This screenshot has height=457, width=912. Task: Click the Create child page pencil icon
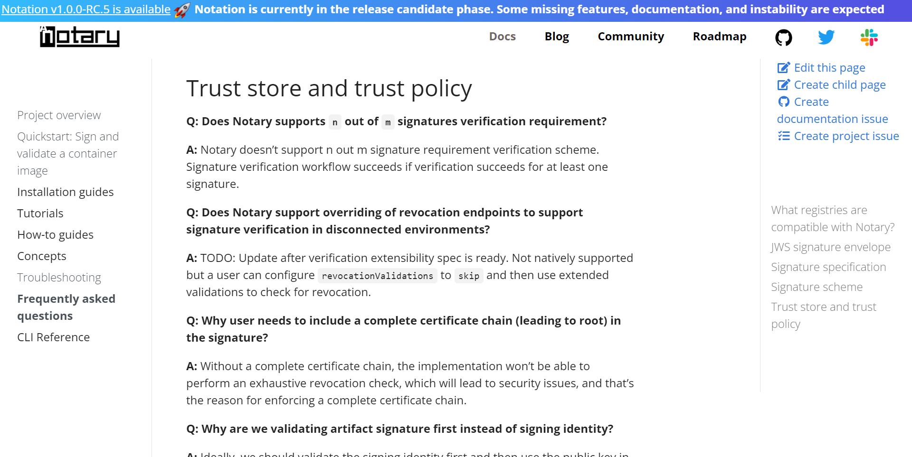click(783, 84)
